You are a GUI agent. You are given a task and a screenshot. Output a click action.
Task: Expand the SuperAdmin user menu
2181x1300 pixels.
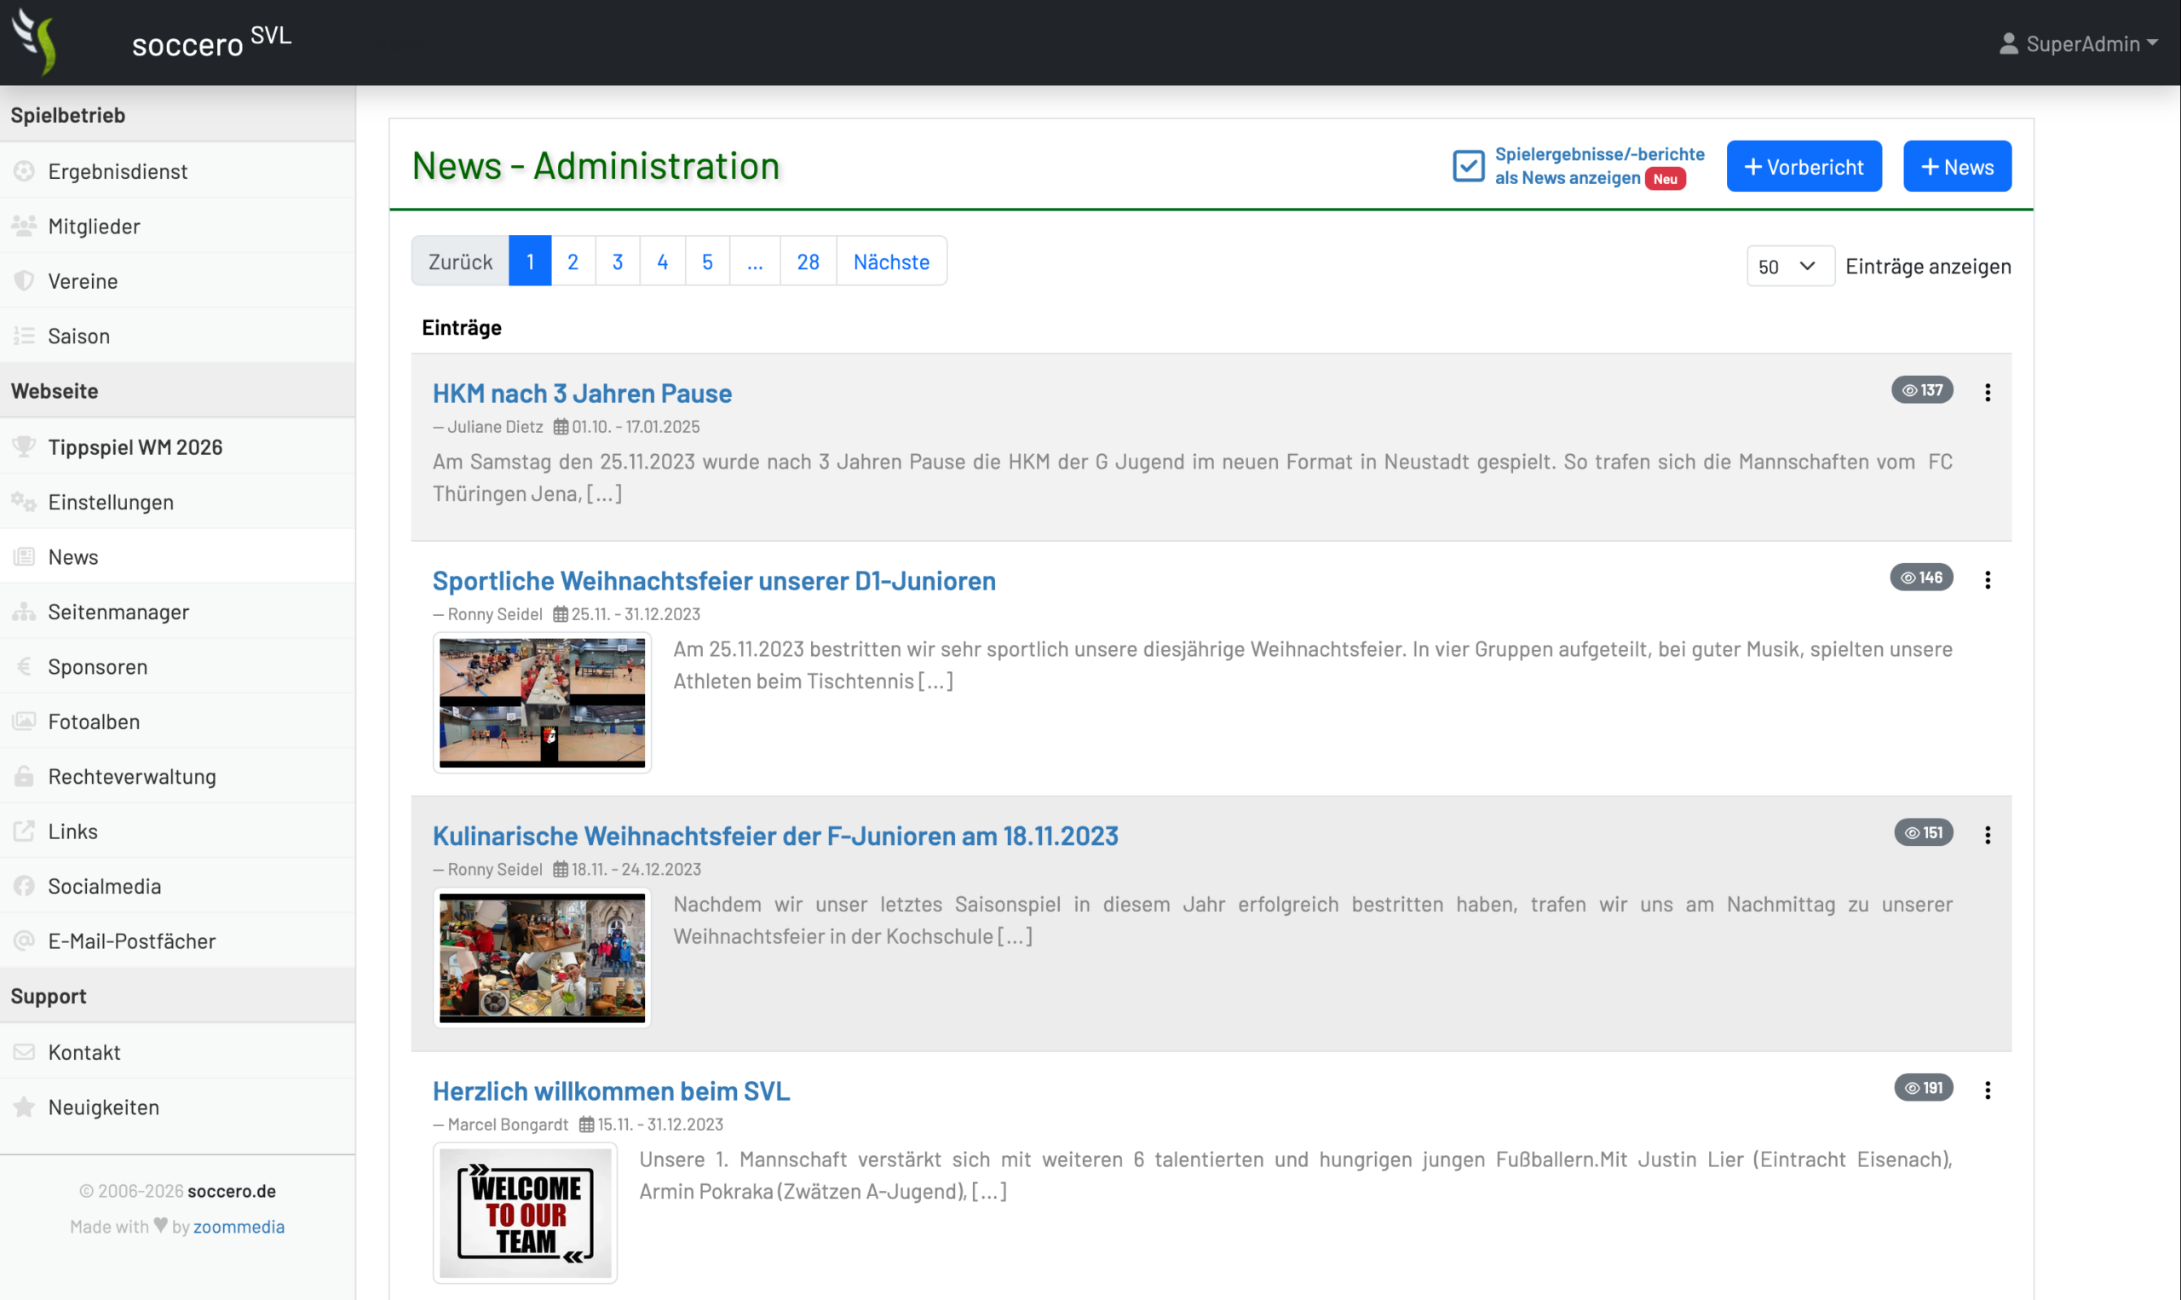click(2078, 43)
